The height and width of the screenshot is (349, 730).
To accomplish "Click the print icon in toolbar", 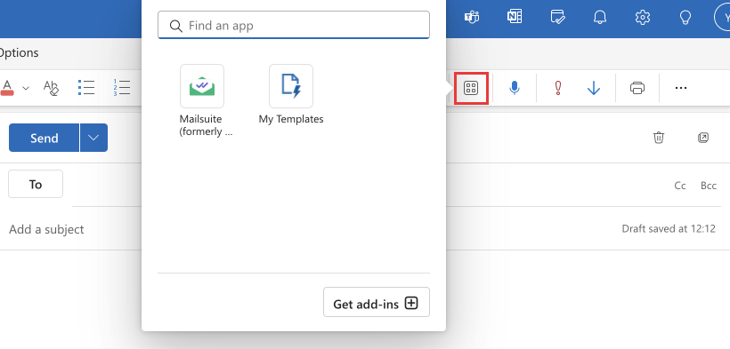I will pyautogui.click(x=637, y=88).
